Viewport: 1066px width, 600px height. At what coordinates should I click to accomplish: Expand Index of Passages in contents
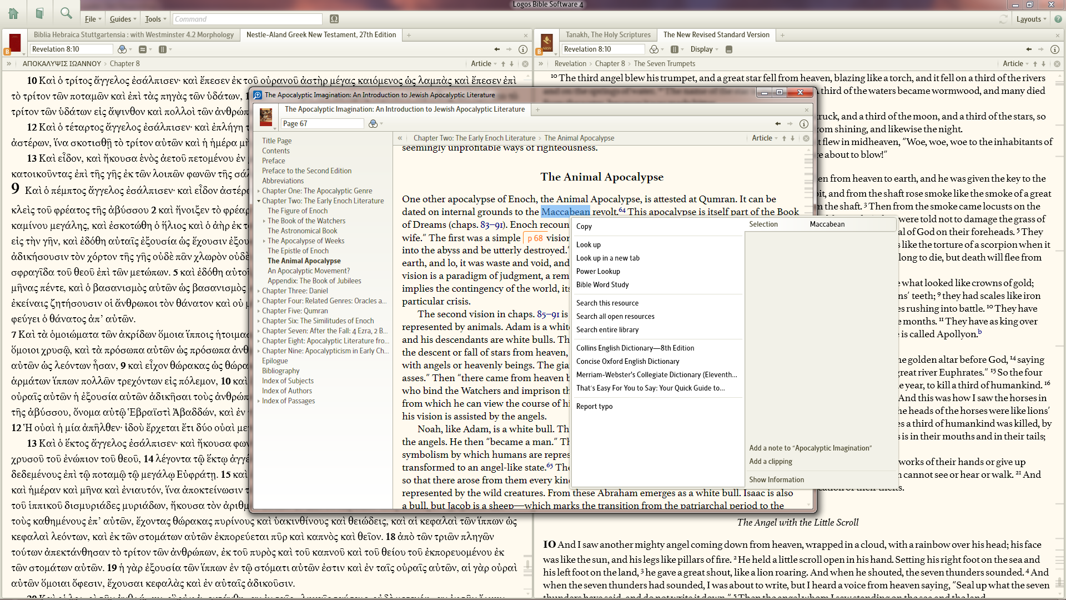click(x=259, y=401)
